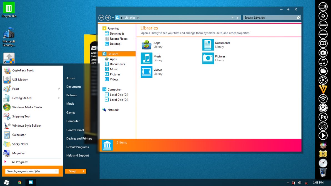Select Local Disk (C:) in the navigation pane

pos(119,95)
